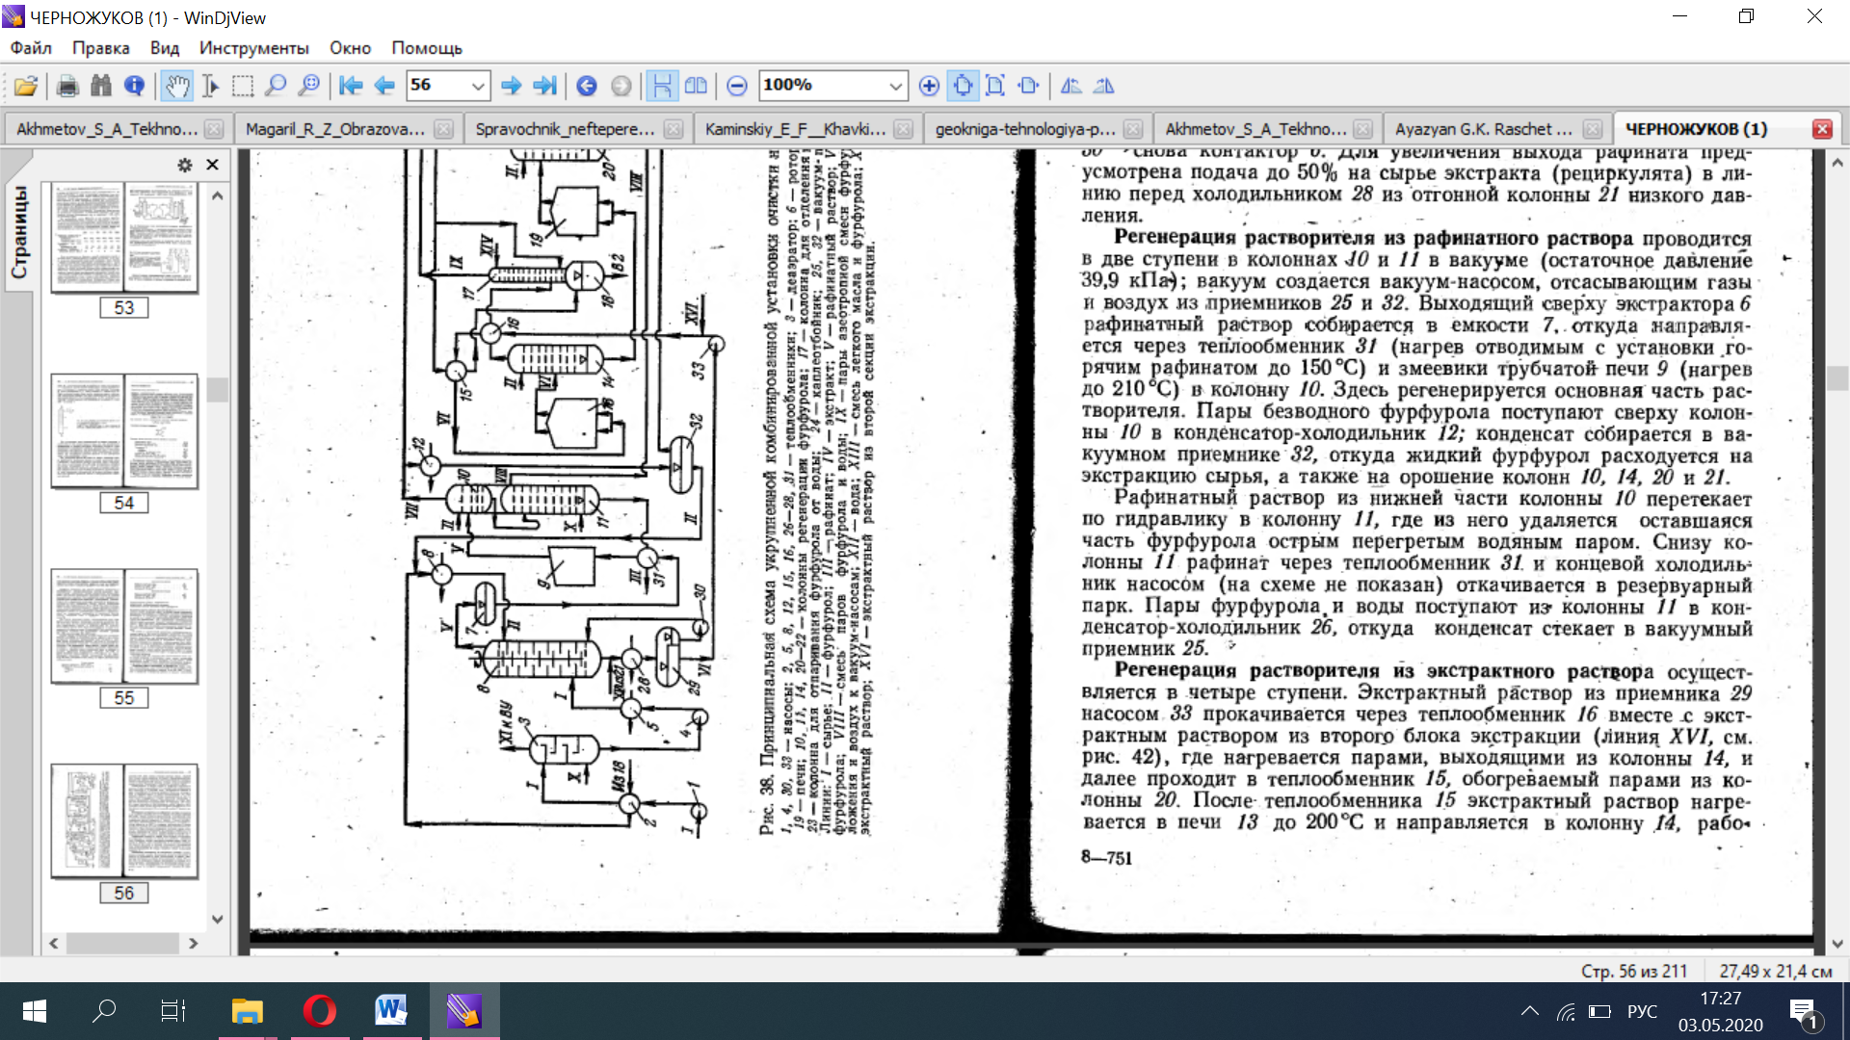This screenshot has height=1040, width=1850.
Task: Toggle facing pages layout button
Action: click(x=696, y=86)
